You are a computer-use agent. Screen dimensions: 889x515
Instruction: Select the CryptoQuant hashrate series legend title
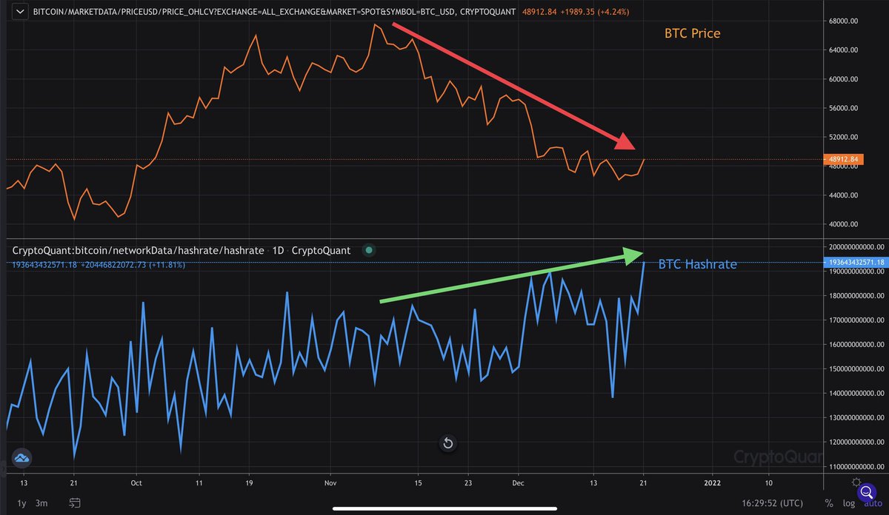[x=182, y=251]
